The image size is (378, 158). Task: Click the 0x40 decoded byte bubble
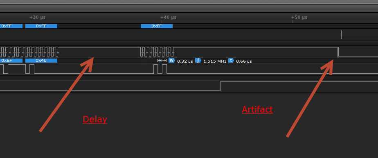point(41,60)
